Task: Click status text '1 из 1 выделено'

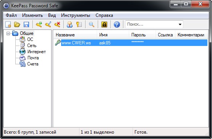Action: [x=97, y=132]
